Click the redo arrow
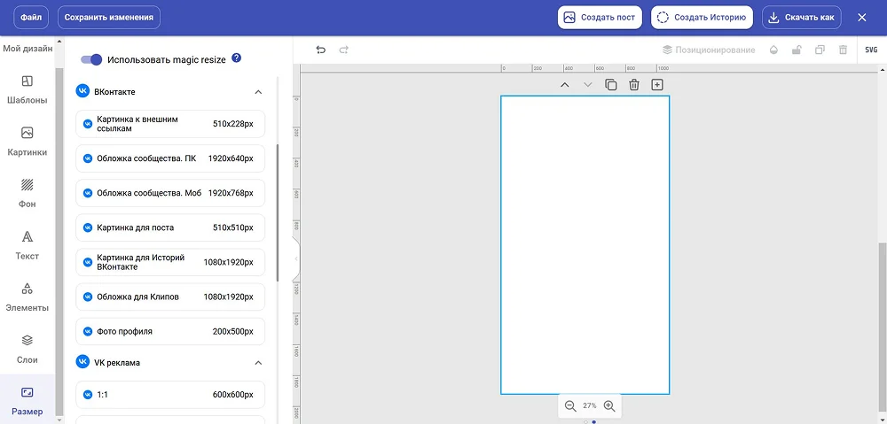Viewport: 887px width, 424px height. point(343,50)
